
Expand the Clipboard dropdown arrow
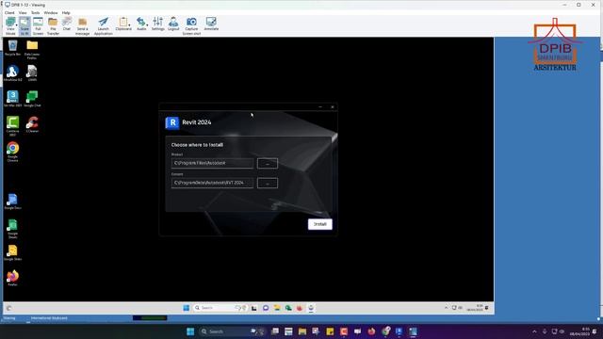point(130,25)
